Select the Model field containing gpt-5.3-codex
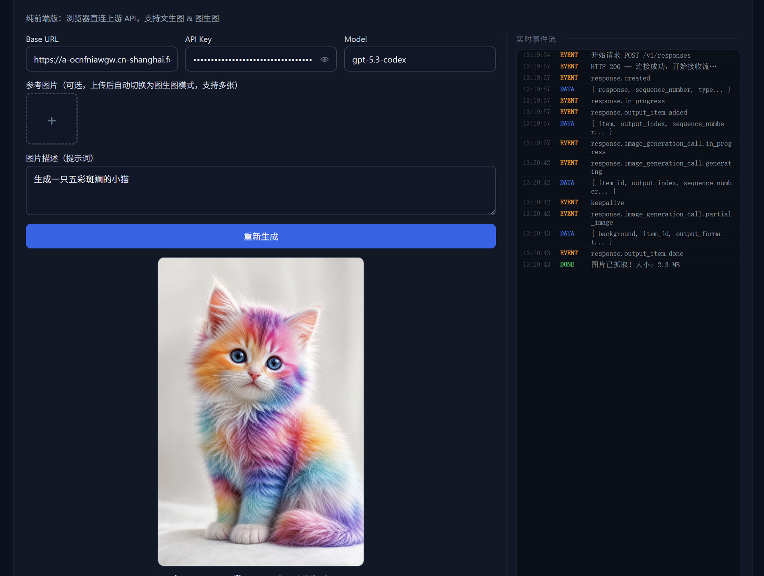The height and width of the screenshot is (576, 764). [x=420, y=59]
